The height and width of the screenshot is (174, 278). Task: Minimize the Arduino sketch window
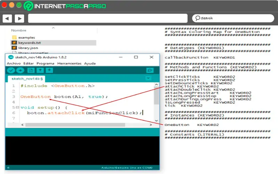[x=121, y=57]
